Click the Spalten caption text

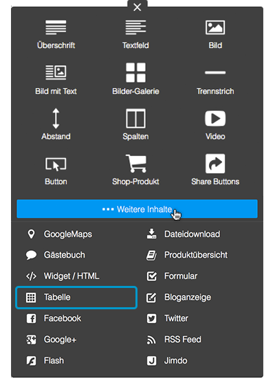point(135,137)
